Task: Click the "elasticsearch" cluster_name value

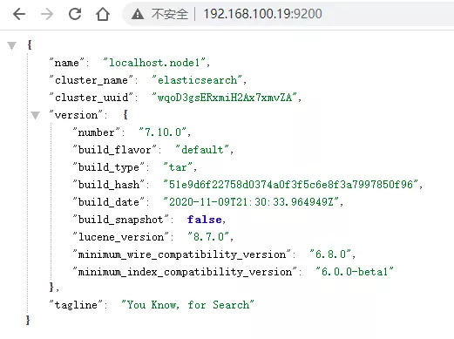Action: [197, 80]
